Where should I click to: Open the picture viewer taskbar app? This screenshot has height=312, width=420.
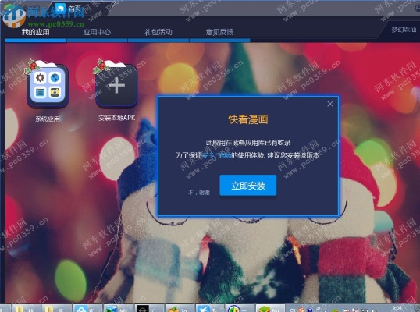(x=118, y=308)
